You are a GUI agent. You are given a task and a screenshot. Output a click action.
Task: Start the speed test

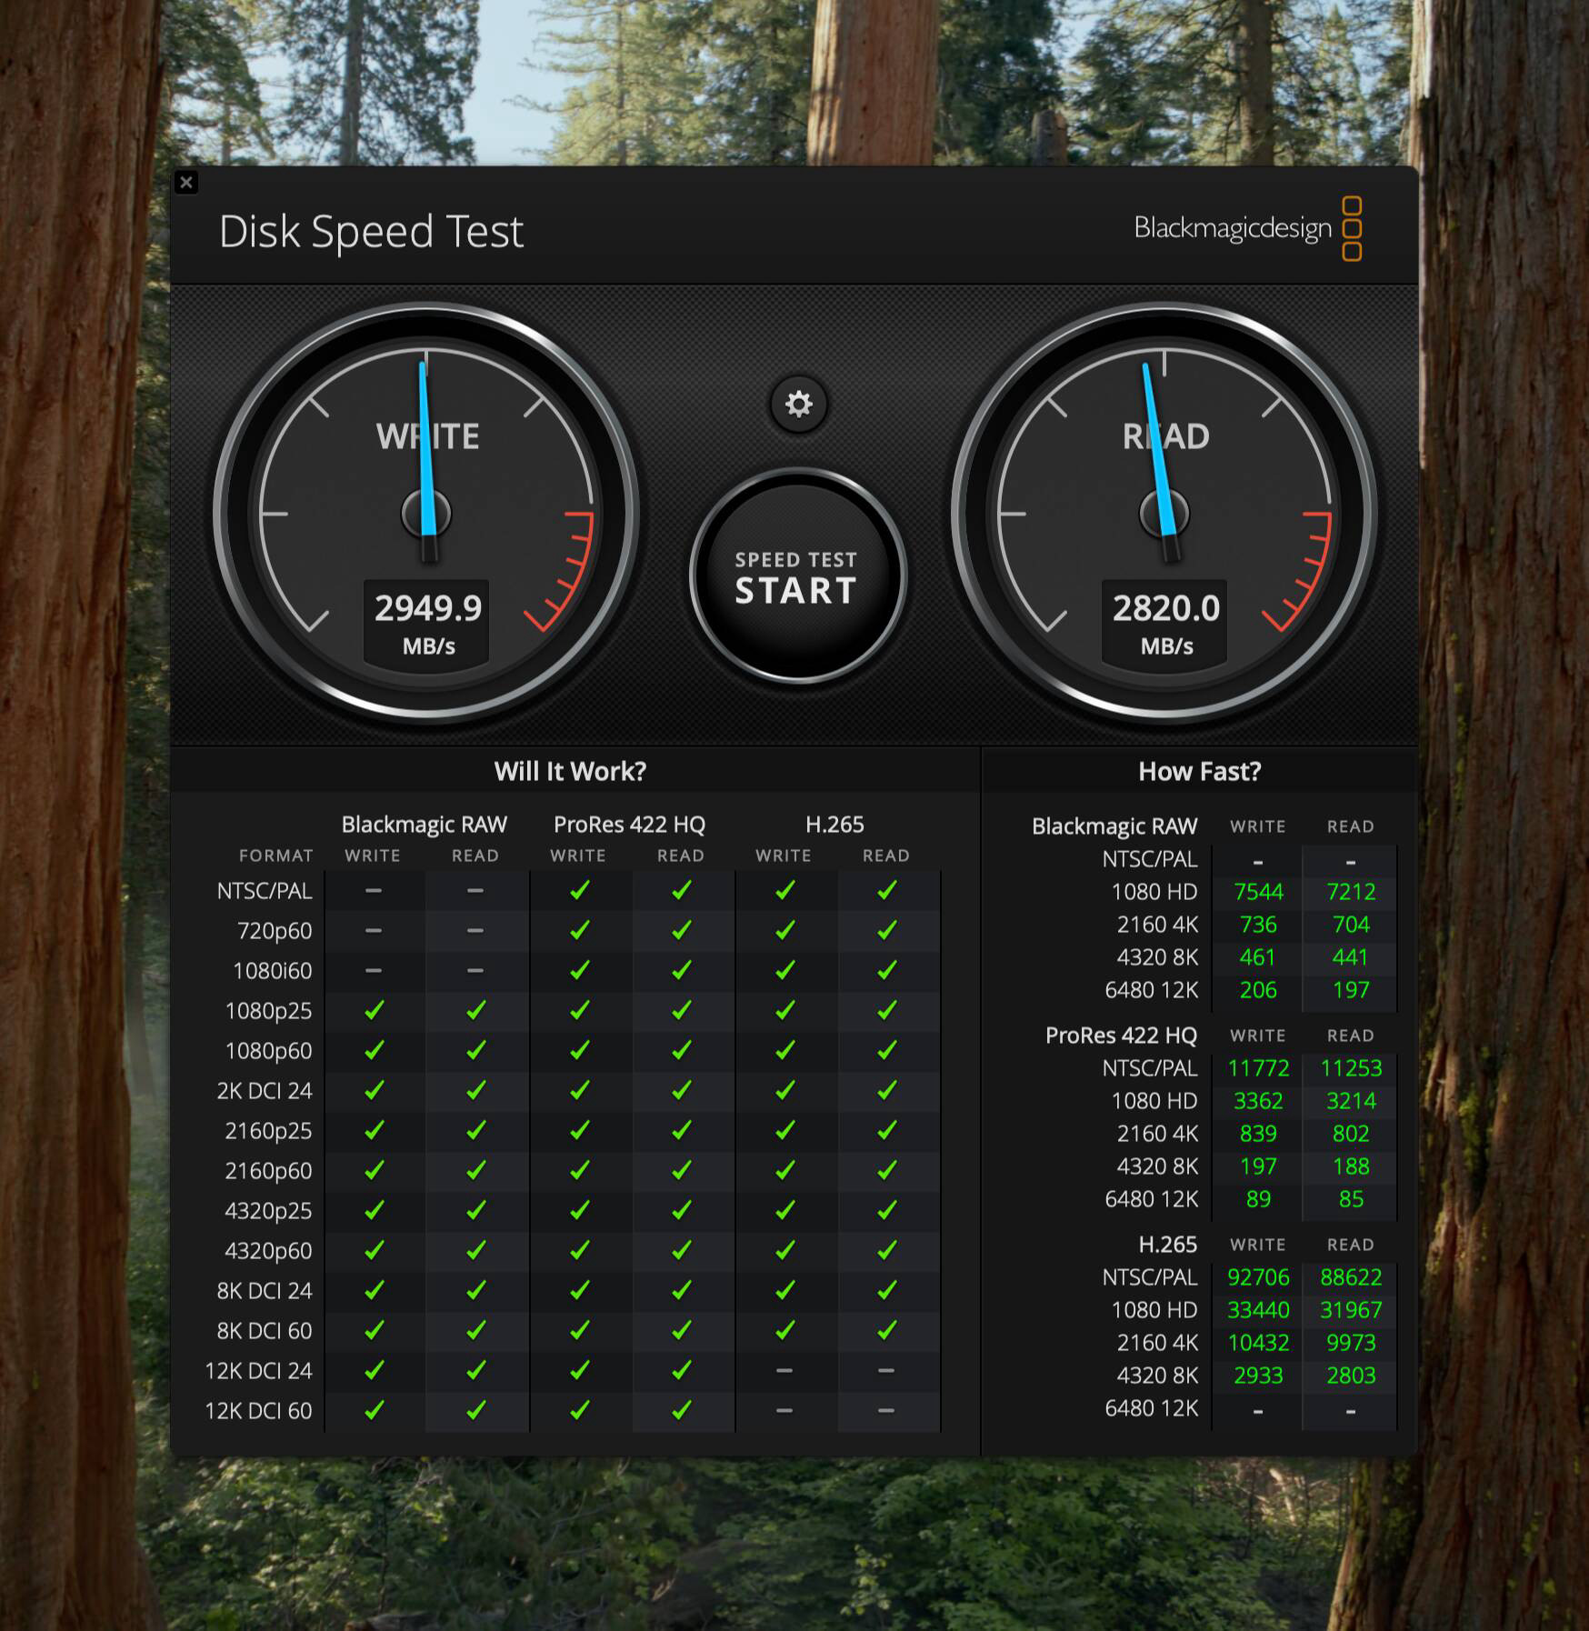pyautogui.click(x=797, y=576)
